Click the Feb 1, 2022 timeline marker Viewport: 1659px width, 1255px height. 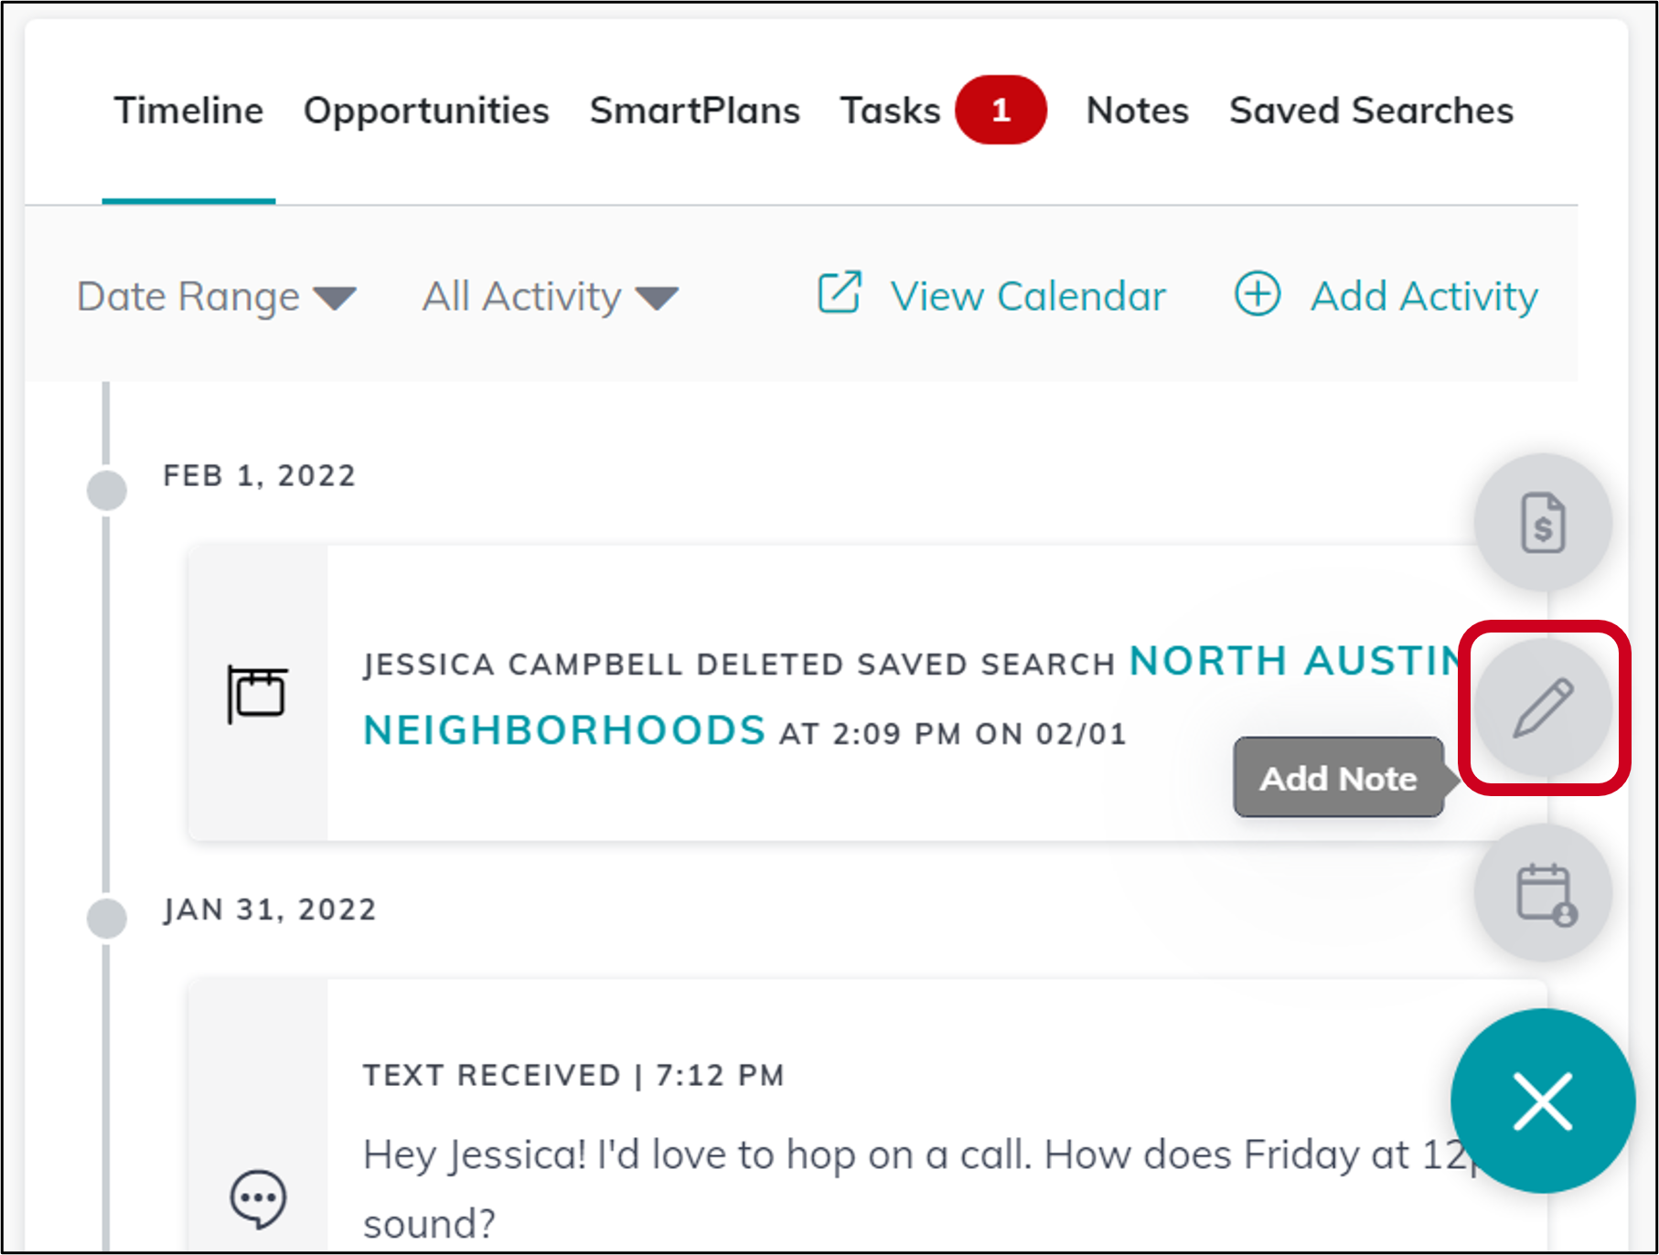[x=107, y=491]
